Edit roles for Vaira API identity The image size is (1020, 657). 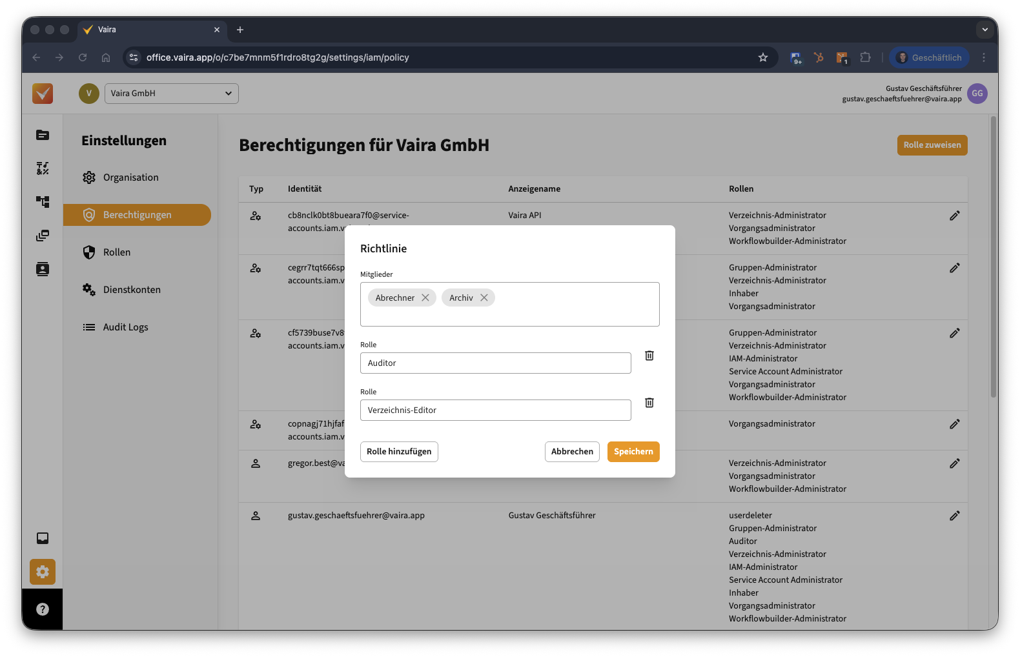(x=954, y=216)
